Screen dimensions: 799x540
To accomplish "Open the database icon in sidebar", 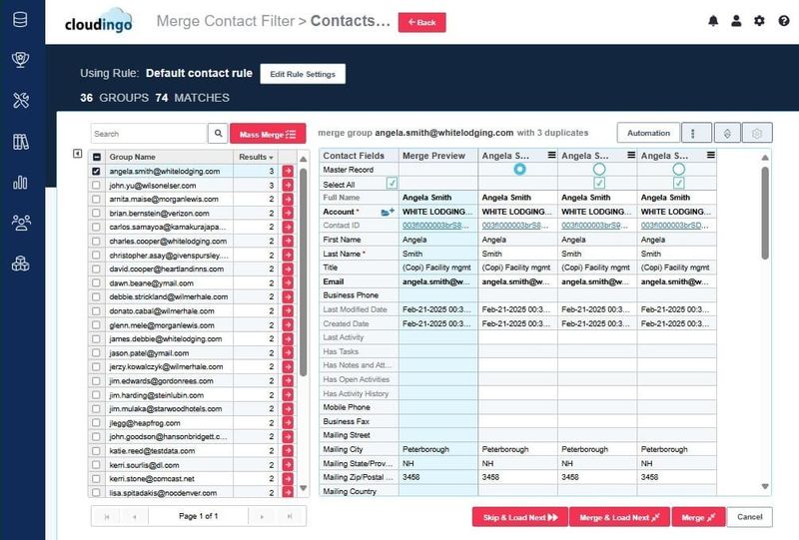I will pyautogui.click(x=20, y=20).
